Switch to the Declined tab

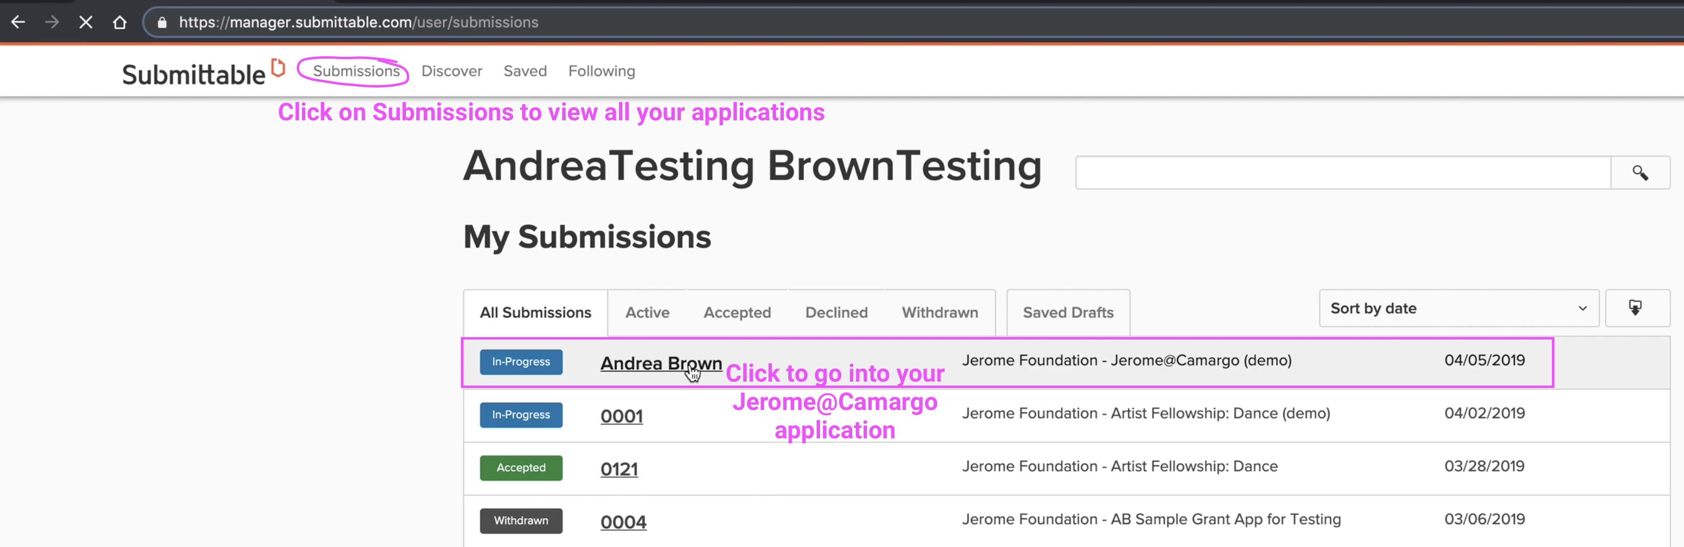(x=836, y=312)
